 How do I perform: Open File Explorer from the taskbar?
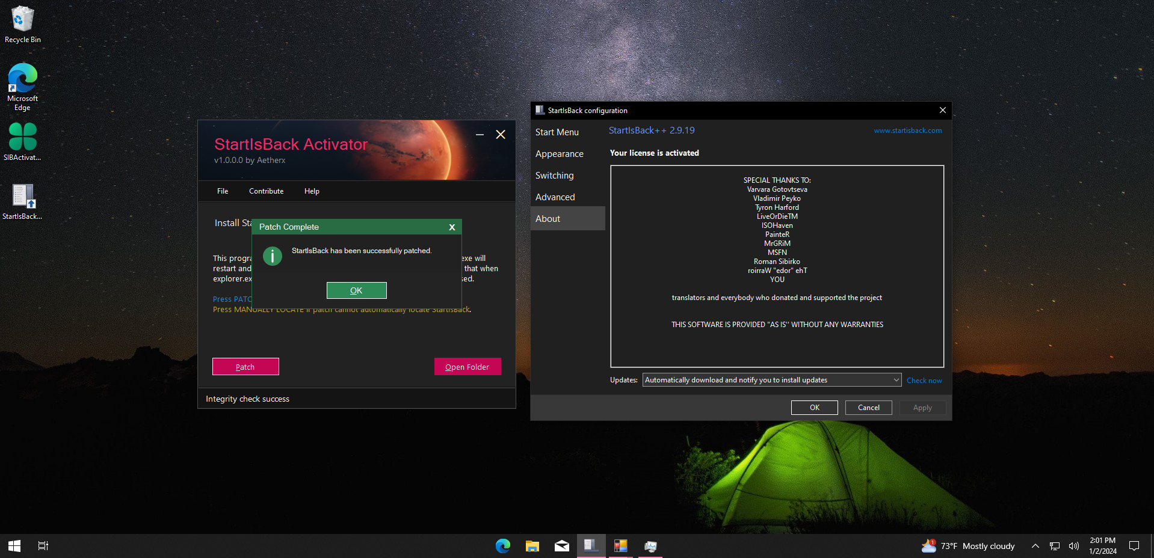(532, 546)
